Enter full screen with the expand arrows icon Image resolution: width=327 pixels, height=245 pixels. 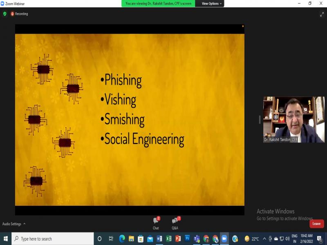point(322,14)
